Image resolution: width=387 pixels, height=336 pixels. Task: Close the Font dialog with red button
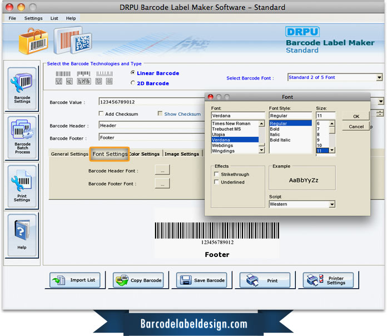[x=211, y=97]
